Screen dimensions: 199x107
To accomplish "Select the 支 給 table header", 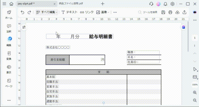I will click(x=103, y=72).
